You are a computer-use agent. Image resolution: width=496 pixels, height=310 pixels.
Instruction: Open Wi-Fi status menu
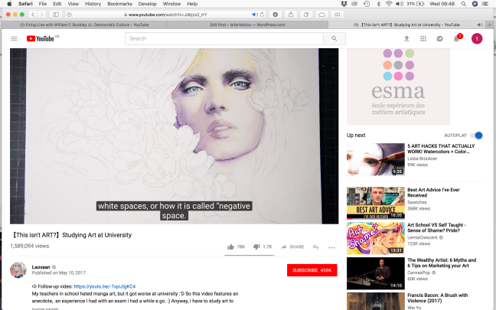click(389, 4)
